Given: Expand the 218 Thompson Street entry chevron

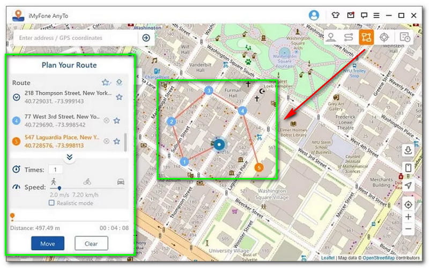Looking at the screenshot, I should pyautogui.click(x=17, y=97).
